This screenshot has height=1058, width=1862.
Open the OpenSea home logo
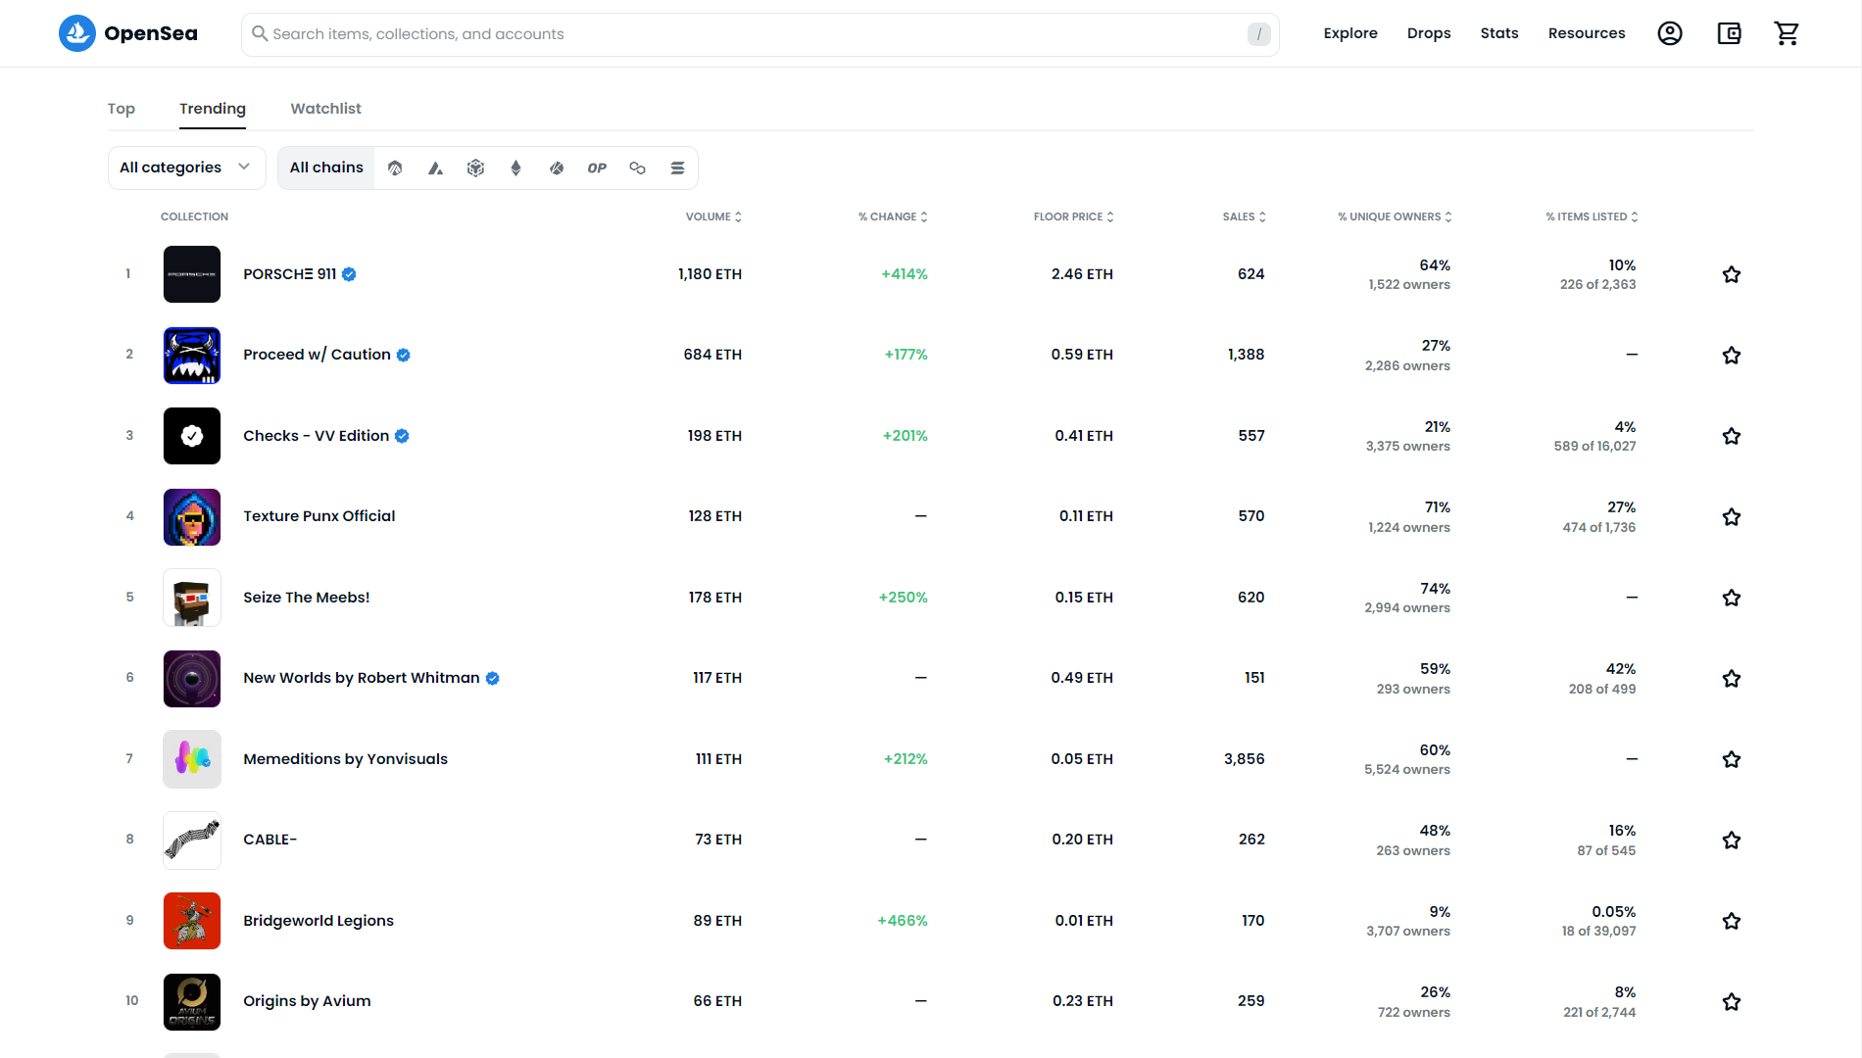128,33
